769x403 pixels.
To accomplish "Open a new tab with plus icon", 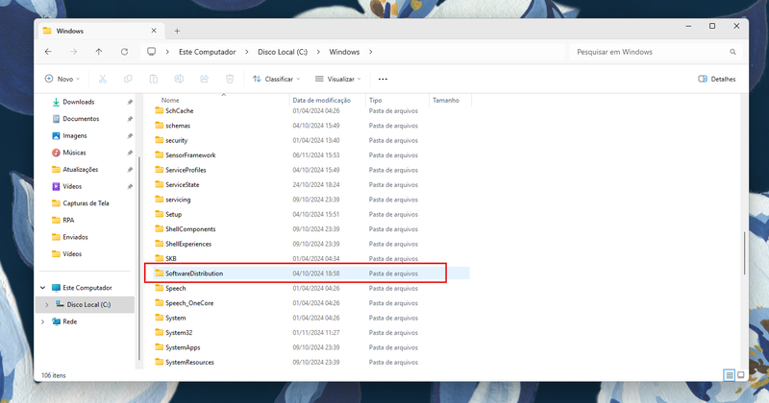I will click(x=177, y=31).
